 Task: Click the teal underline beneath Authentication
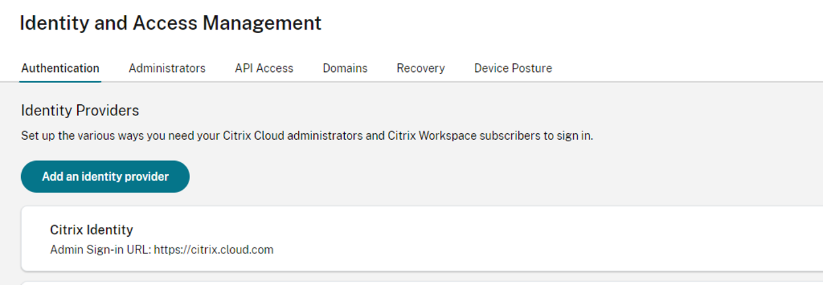(x=60, y=81)
